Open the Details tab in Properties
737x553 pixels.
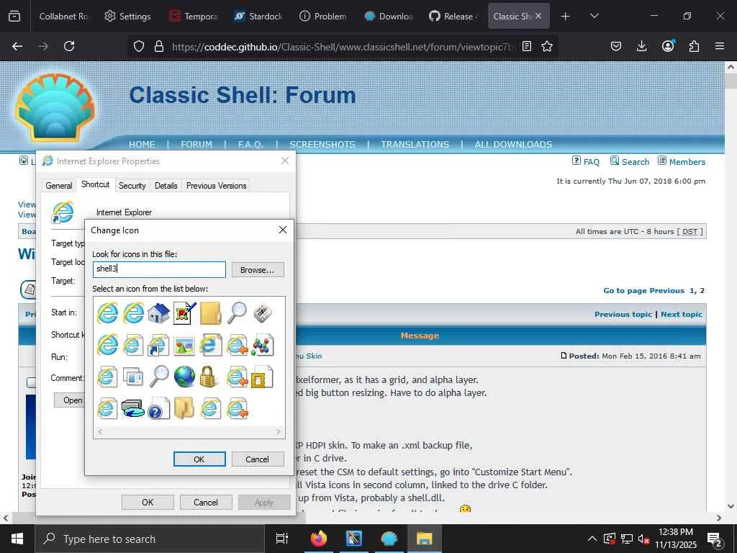point(166,186)
